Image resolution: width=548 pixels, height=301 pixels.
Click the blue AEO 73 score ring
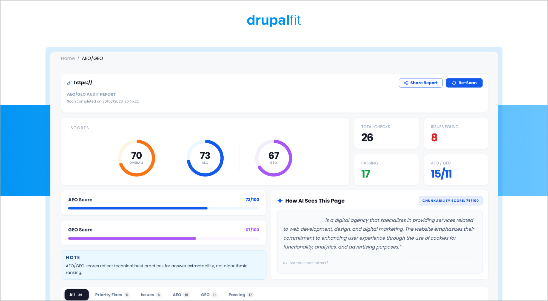click(x=205, y=158)
